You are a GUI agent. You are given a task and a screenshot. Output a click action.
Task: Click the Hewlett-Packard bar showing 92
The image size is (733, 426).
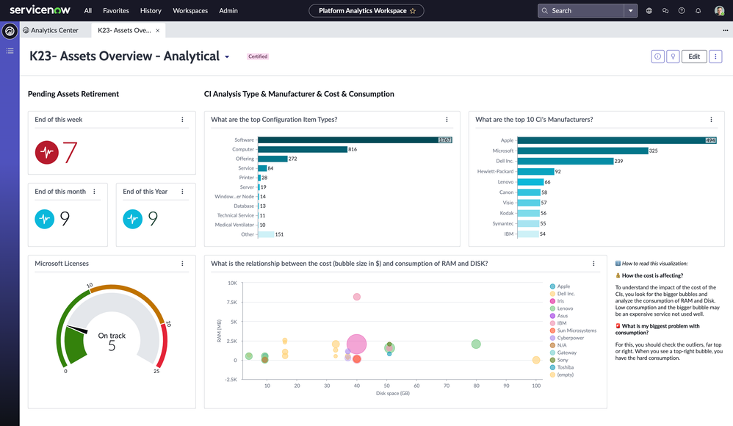tap(535, 172)
